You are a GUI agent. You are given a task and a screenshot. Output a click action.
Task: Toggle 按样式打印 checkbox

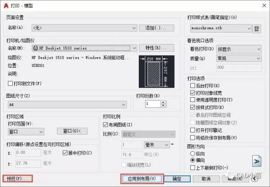click(192, 107)
